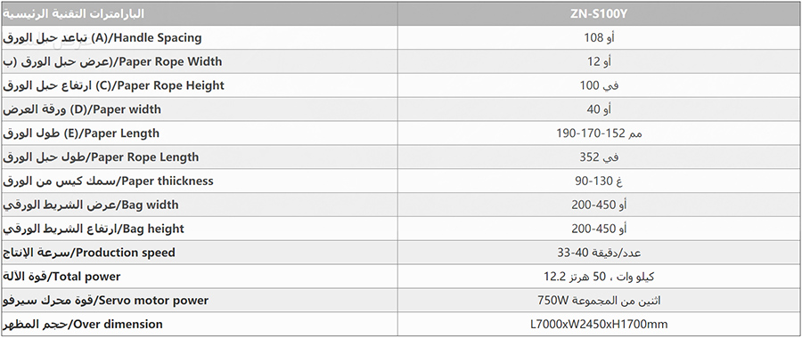This screenshot has width=802, height=338.
Task: Click the L7000xW2450xH1700mm dimension value
Action: pos(599,325)
